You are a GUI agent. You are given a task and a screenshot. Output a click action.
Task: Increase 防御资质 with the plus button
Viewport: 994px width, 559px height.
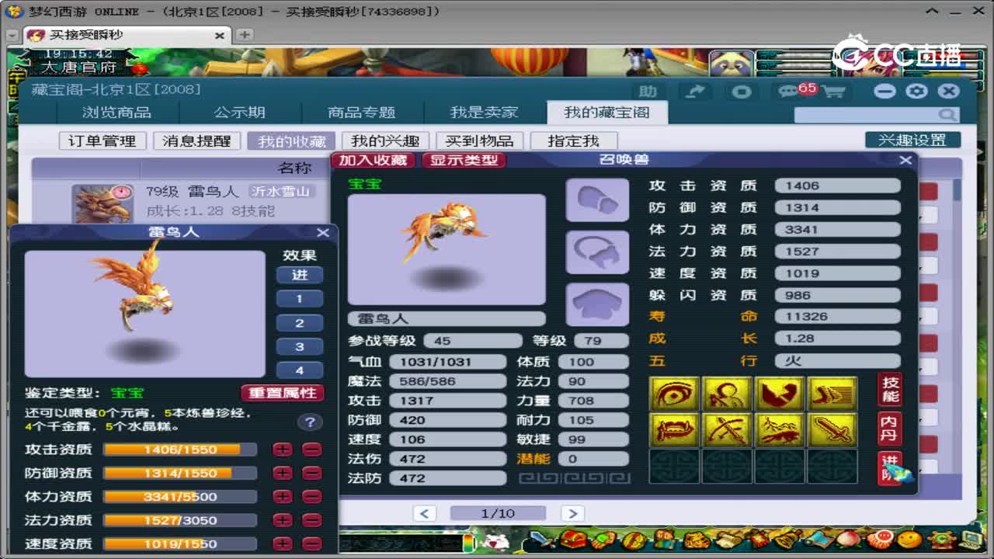click(x=283, y=473)
